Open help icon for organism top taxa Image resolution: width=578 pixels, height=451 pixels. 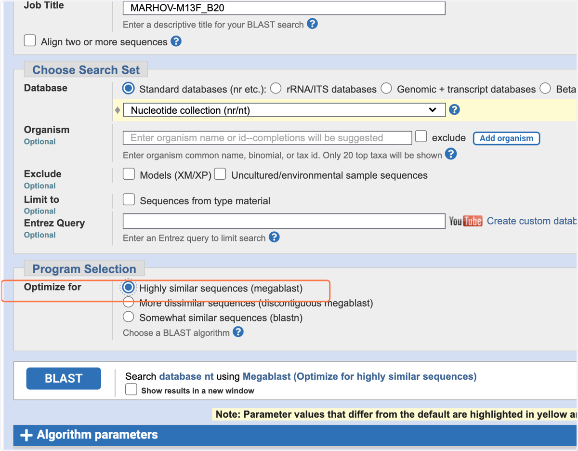451,154
